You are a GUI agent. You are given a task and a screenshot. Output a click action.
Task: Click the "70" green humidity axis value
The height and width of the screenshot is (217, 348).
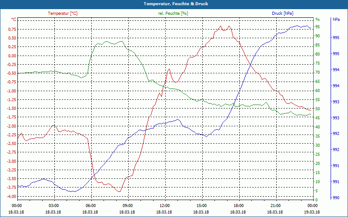[318, 72]
